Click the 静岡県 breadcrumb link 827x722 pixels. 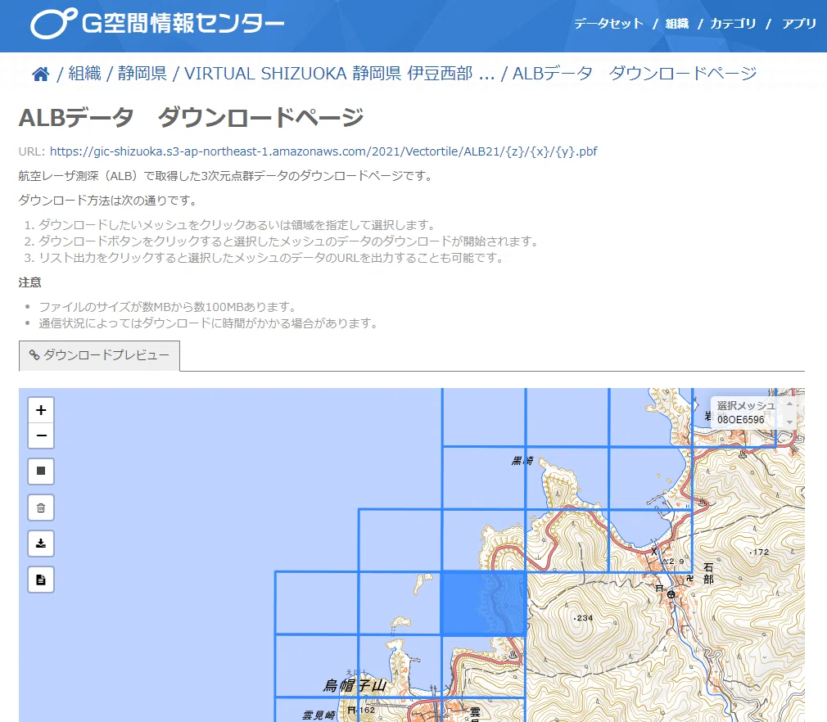click(x=142, y=74)
